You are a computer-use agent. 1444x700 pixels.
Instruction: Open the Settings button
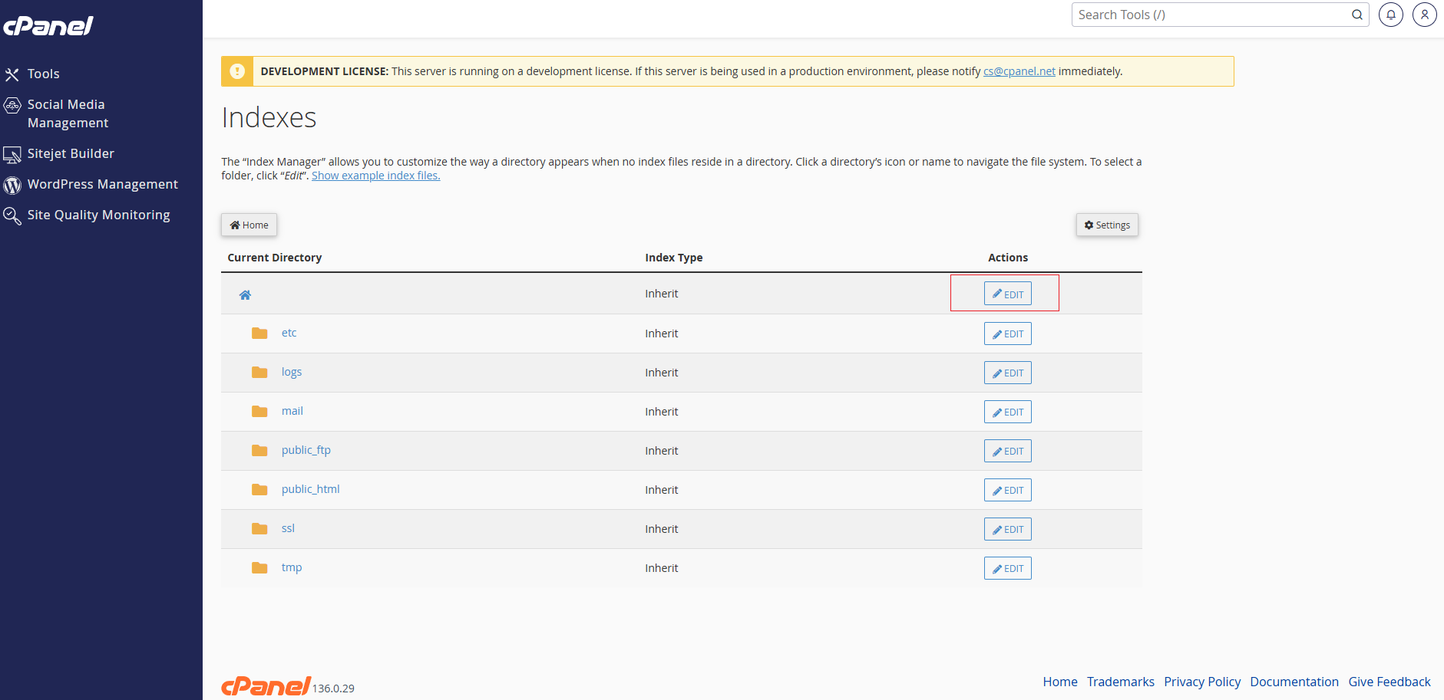1107,225
